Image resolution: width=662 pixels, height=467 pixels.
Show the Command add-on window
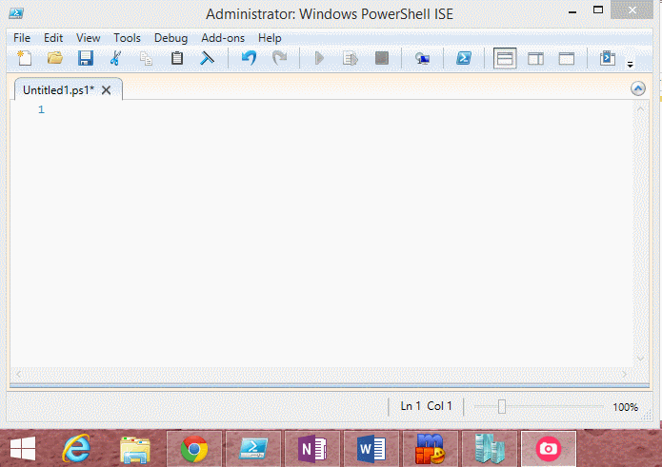coord(608,58)
